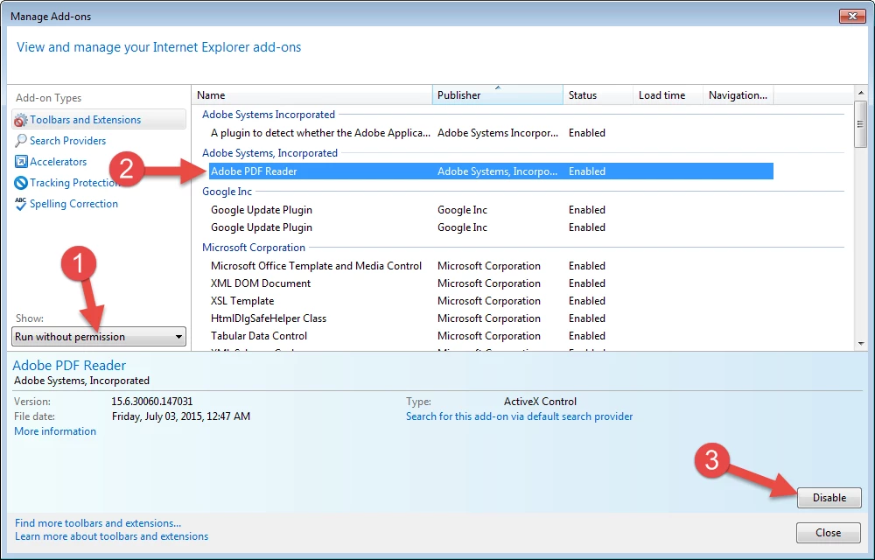This screenshot has height=560, width=875.
Task: Open the Show dropdown Run without permission
Action: tap(99, 336)
